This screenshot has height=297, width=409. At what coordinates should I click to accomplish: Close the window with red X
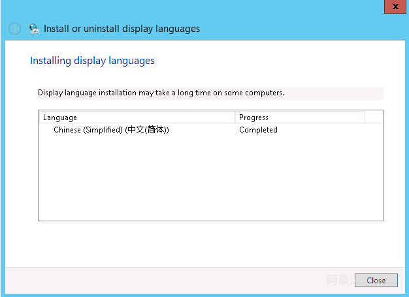[395, 5]
